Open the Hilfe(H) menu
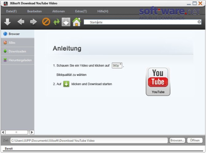Viewport: 206px width, 153px height. [103, 11]
